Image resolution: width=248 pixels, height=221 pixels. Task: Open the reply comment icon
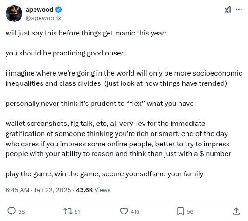pyautogui.click(x=12, y=211)
